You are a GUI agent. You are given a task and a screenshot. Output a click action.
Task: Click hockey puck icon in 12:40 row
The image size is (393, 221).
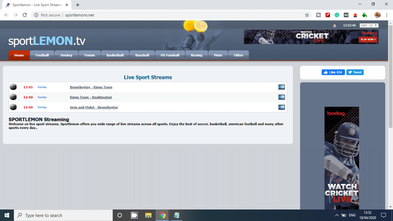13,97
